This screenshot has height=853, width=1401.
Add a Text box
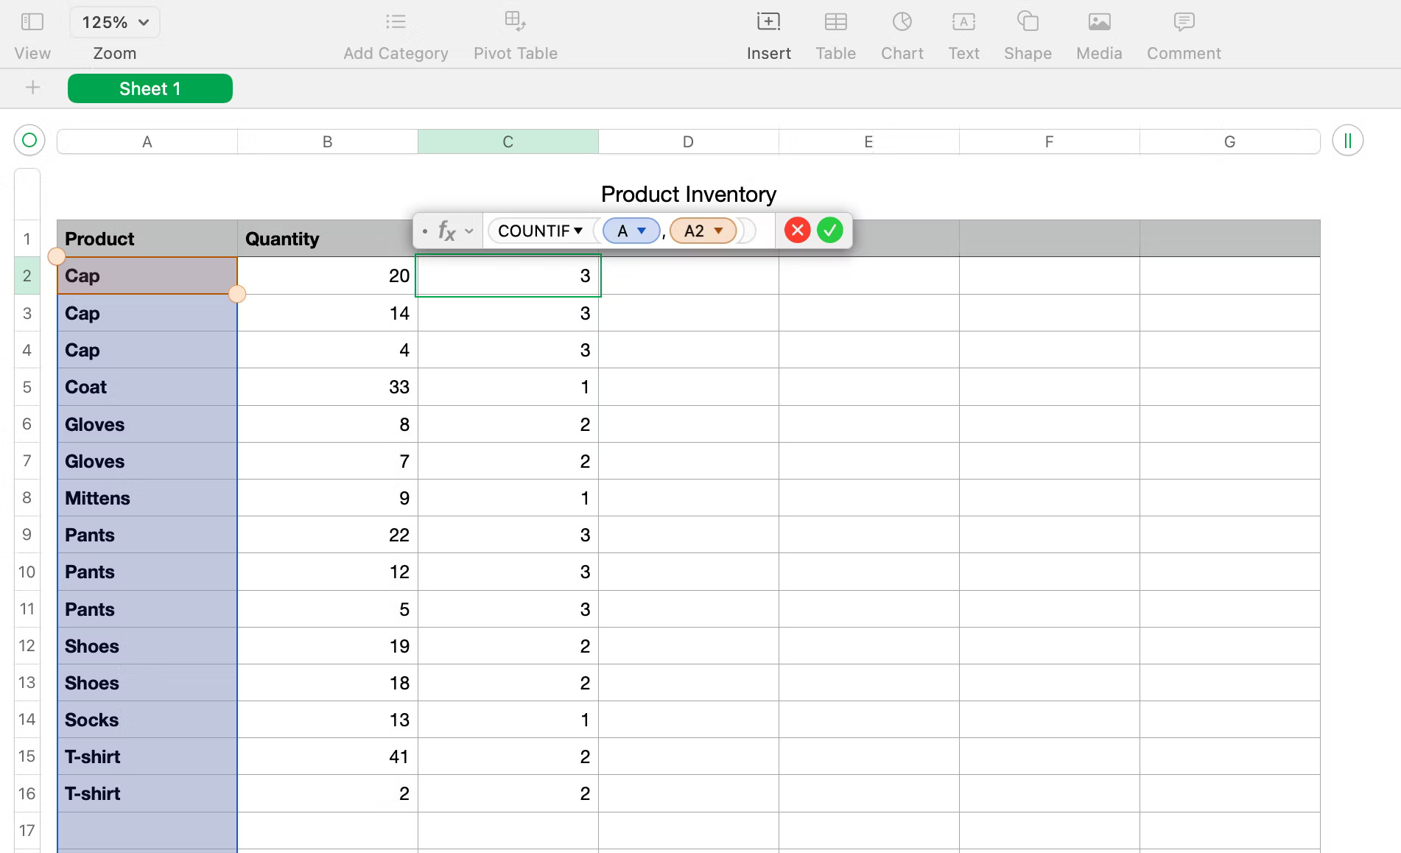963,21
